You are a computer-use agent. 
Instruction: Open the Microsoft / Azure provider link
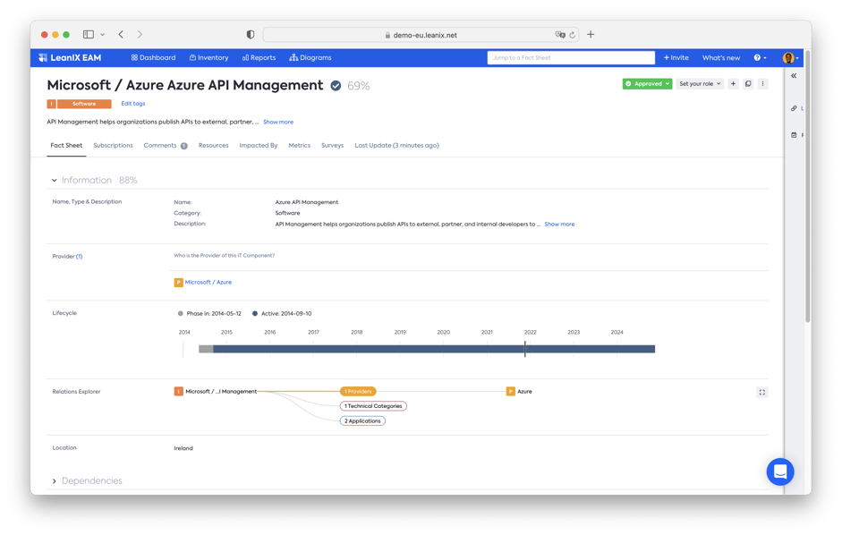point(208,282)
